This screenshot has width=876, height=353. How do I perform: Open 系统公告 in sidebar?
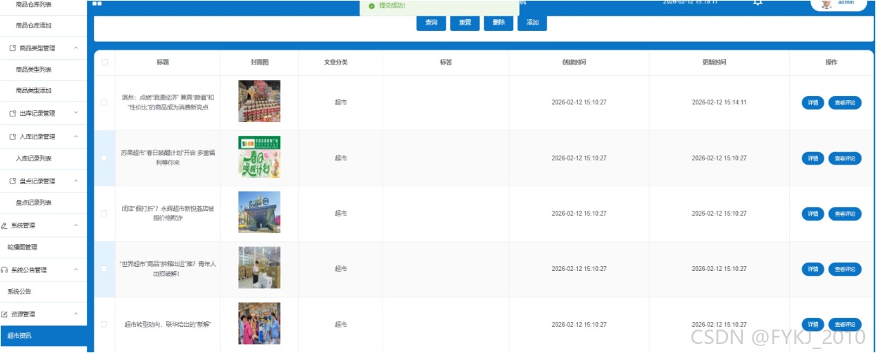43,292
